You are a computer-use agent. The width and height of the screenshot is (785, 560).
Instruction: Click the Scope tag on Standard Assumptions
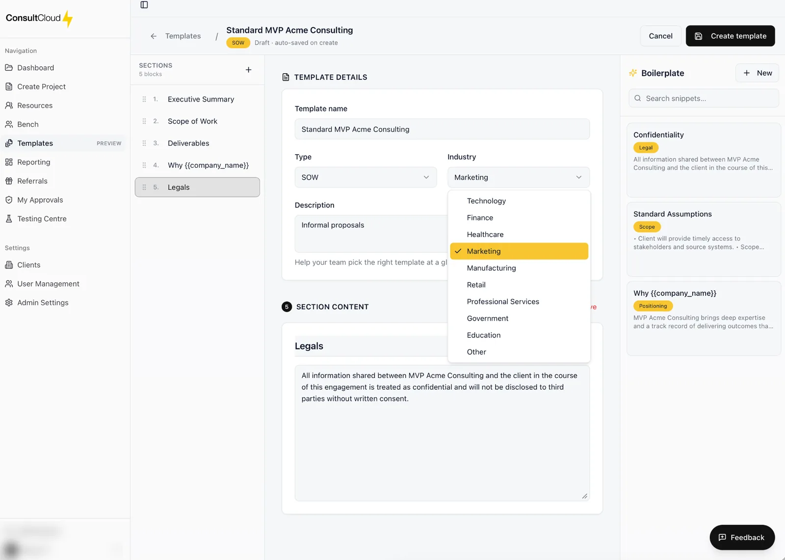pos(647,227)
